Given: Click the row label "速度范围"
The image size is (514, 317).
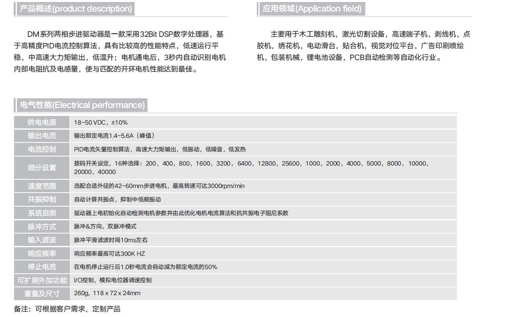Looking at the screenshot, I should (x=42, y=186).
